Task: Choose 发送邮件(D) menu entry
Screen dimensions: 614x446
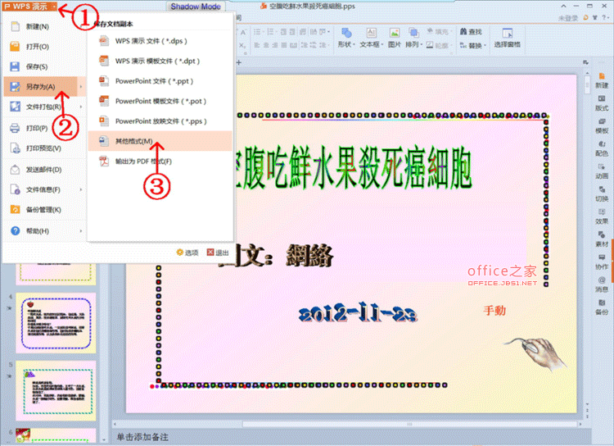Action: click(x=44, y=170)
